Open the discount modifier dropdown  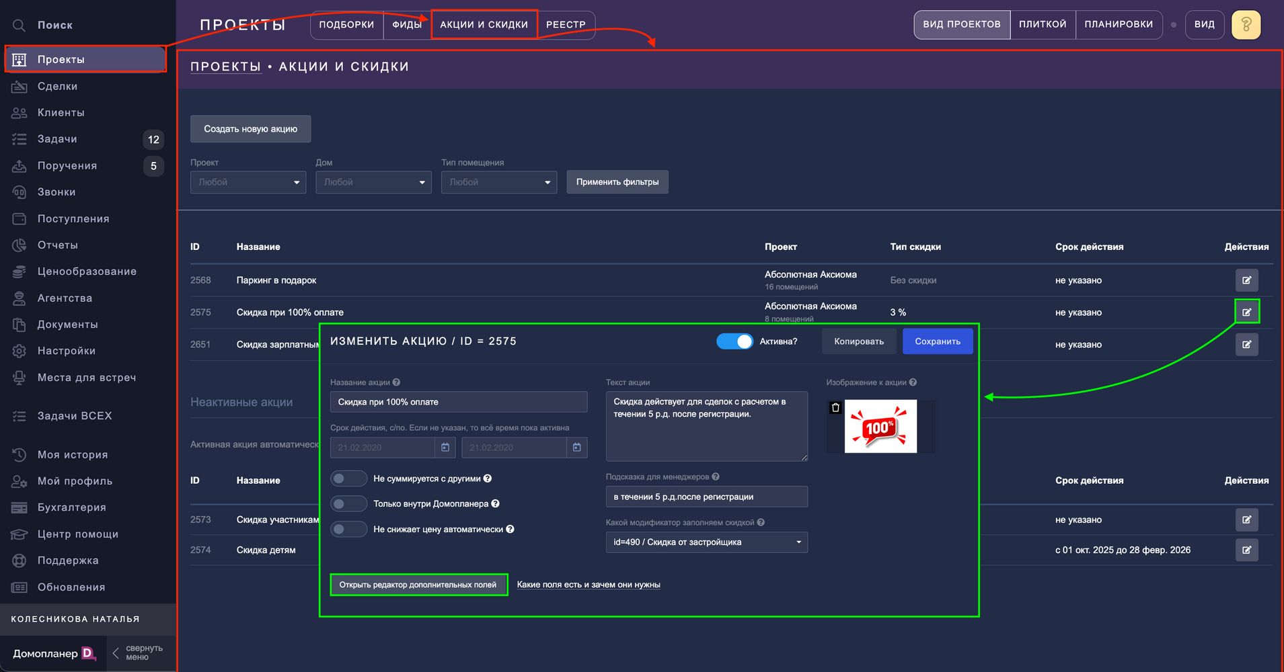point(706,542)
